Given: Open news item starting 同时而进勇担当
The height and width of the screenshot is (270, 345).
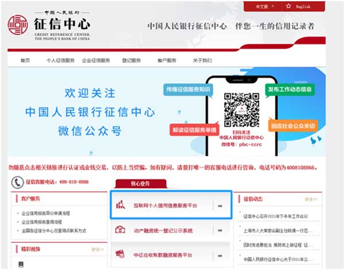Looking at the screenshot, I should click(278, 245).
